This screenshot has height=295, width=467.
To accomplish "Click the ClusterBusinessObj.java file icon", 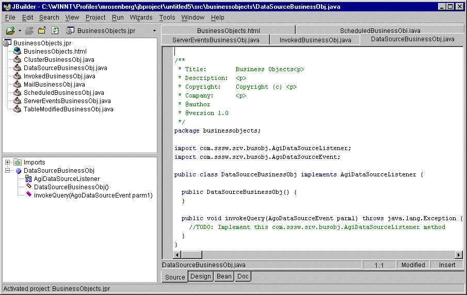I will pos(17,59).
